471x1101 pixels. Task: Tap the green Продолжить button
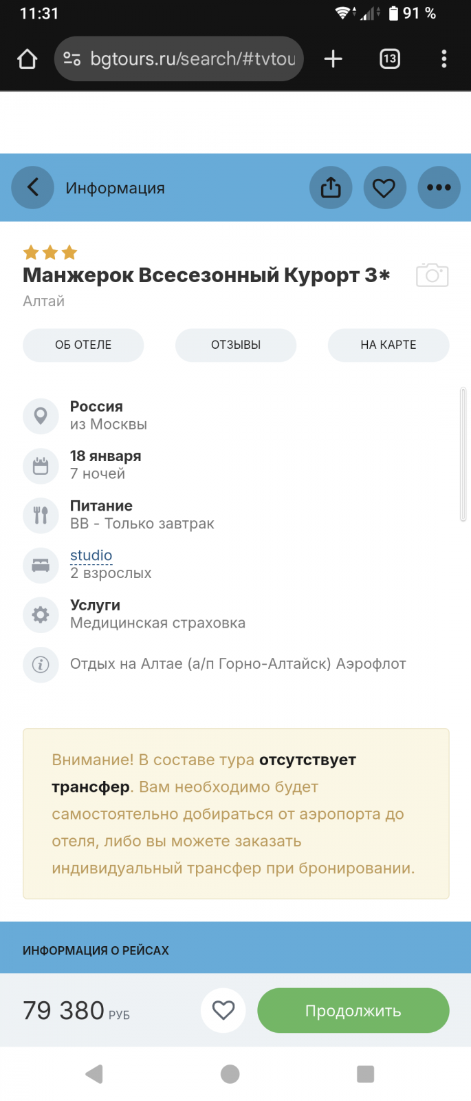(353, 1010)
